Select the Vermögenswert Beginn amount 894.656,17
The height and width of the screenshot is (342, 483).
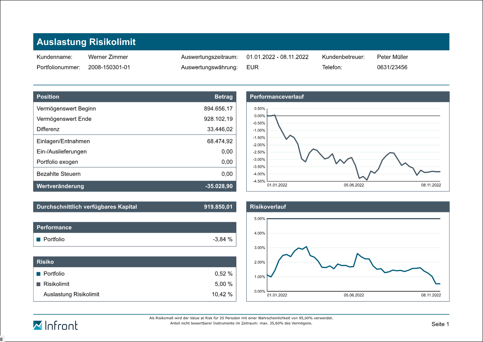point(218,109)
